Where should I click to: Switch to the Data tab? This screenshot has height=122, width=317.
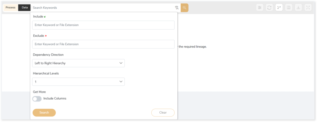click(25, 7)
